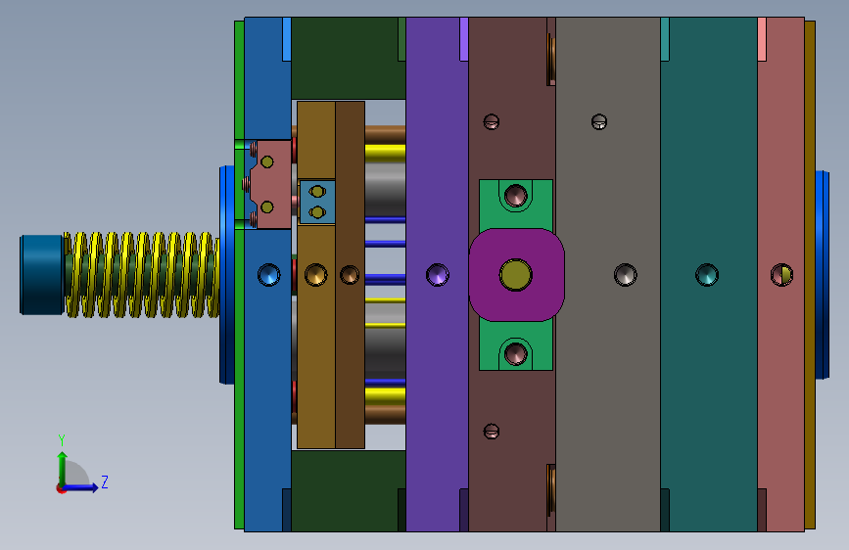
Task: Select the dark green spacer block at bottom
Action: pyautogui.click(x=349, y=491)
